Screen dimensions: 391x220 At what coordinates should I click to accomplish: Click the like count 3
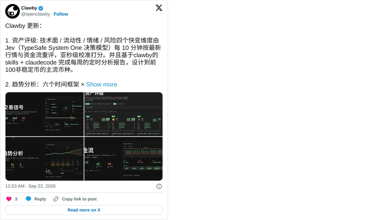point(16,199)
